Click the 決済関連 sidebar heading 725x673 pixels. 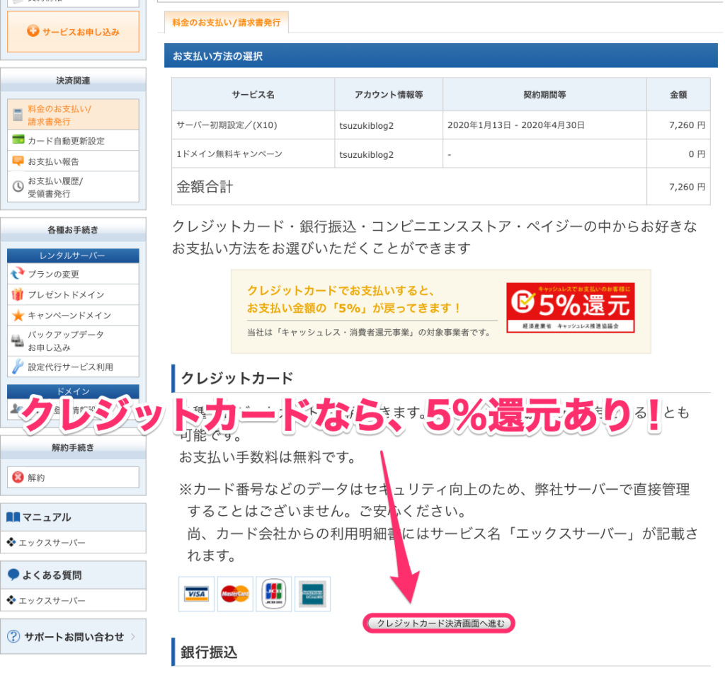click(73, 81)
